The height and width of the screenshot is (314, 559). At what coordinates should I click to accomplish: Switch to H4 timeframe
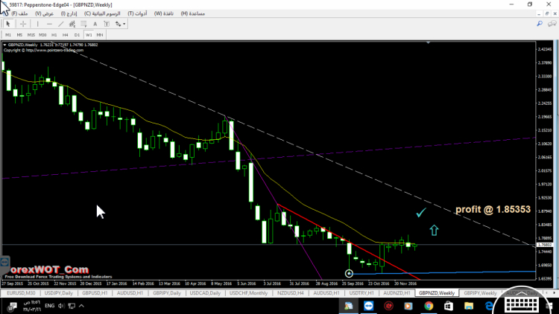pos(66,35)
